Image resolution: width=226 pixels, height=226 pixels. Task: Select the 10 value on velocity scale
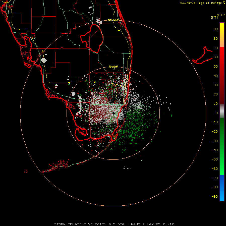coord(216,104)
